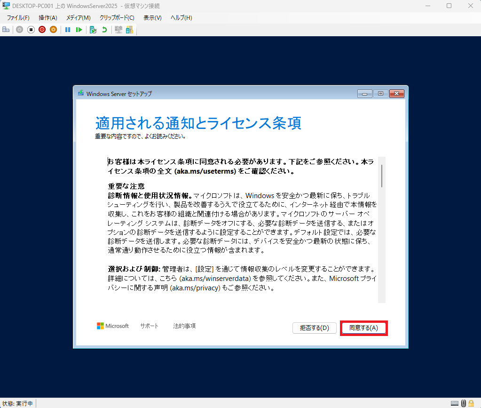Reset the VM with the green play-bar icon
This screenshot has width=481, height=408.
coord(79,30)
